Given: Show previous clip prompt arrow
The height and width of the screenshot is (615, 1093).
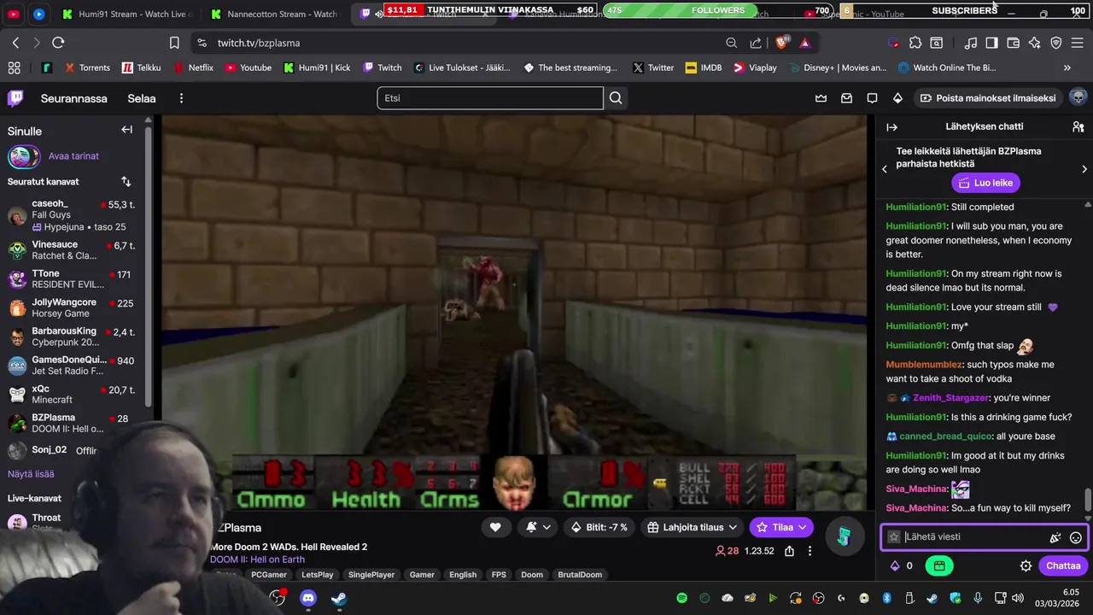Looking at the screenshot, I should [x=885, y=168].
